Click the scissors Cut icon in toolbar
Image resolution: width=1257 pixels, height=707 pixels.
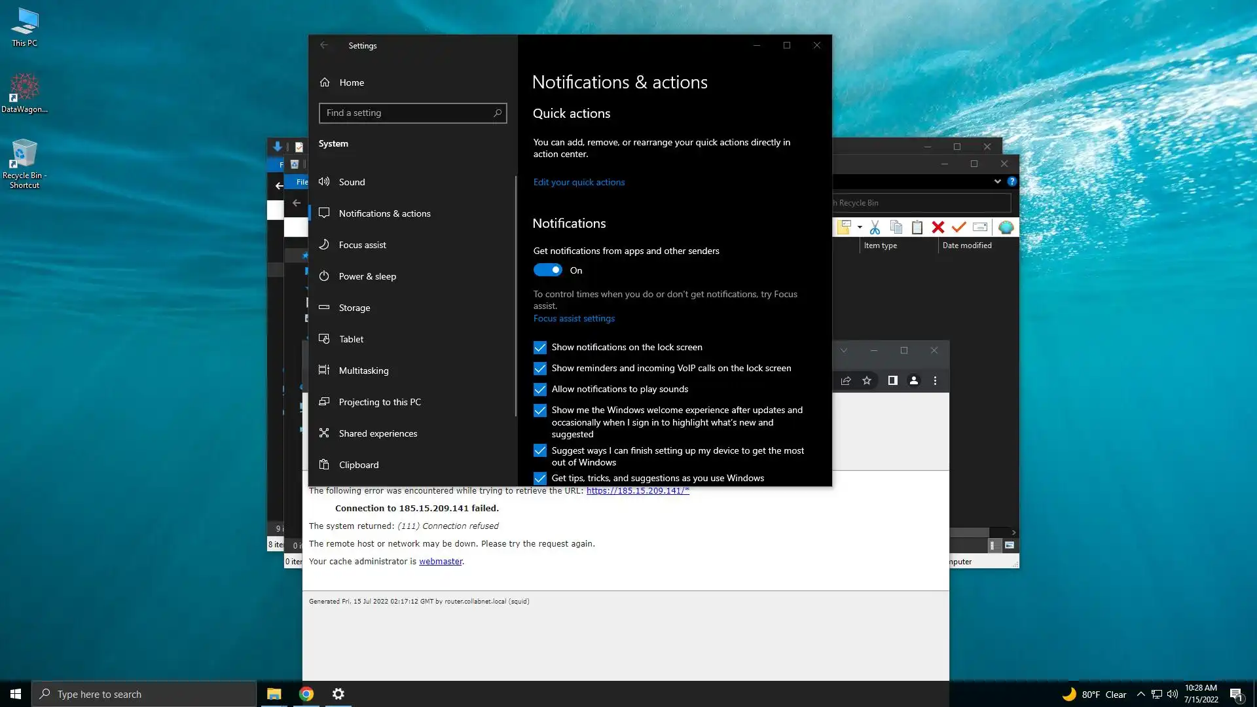[875, 227]
